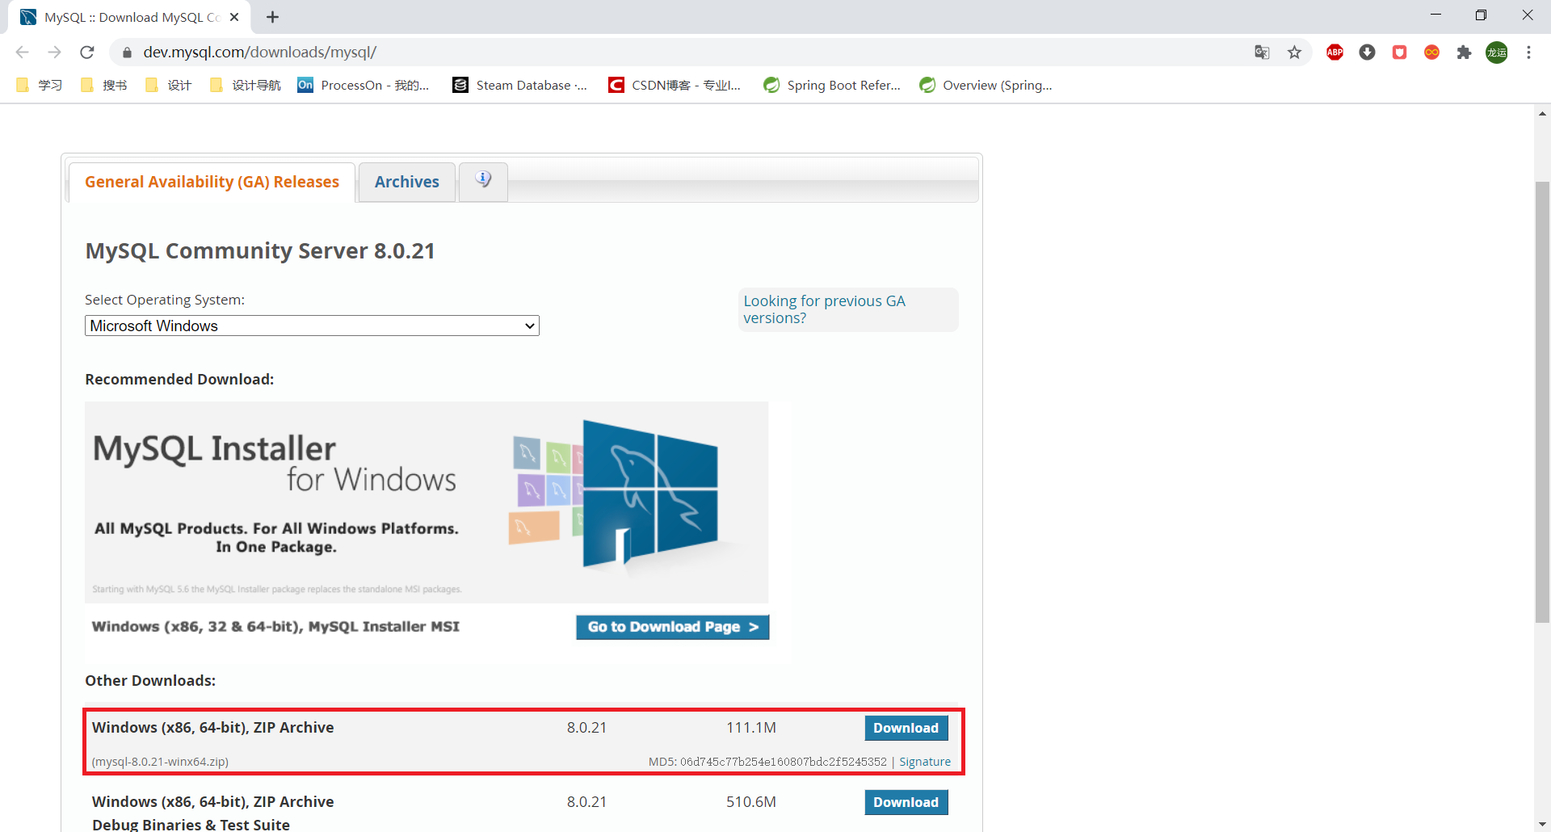The height and width of the screenshot is (832, 1551).
Task: Open the Spring Boot Reference bookmark
Action: (832, 85)
